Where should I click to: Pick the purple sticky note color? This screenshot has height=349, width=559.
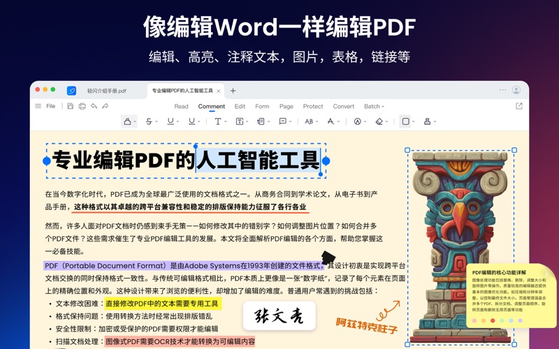click(521, 320)
